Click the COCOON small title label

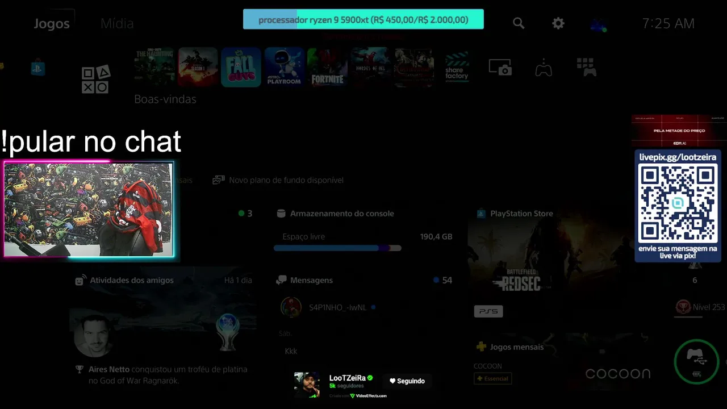tap(488, 366)
